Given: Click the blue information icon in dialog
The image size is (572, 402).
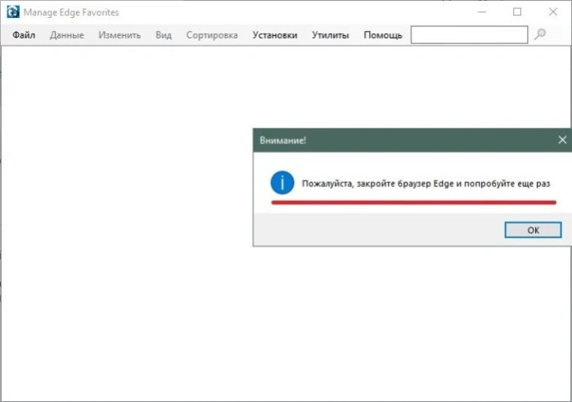Looking at the screenshot, I should [x=282, y=183].
